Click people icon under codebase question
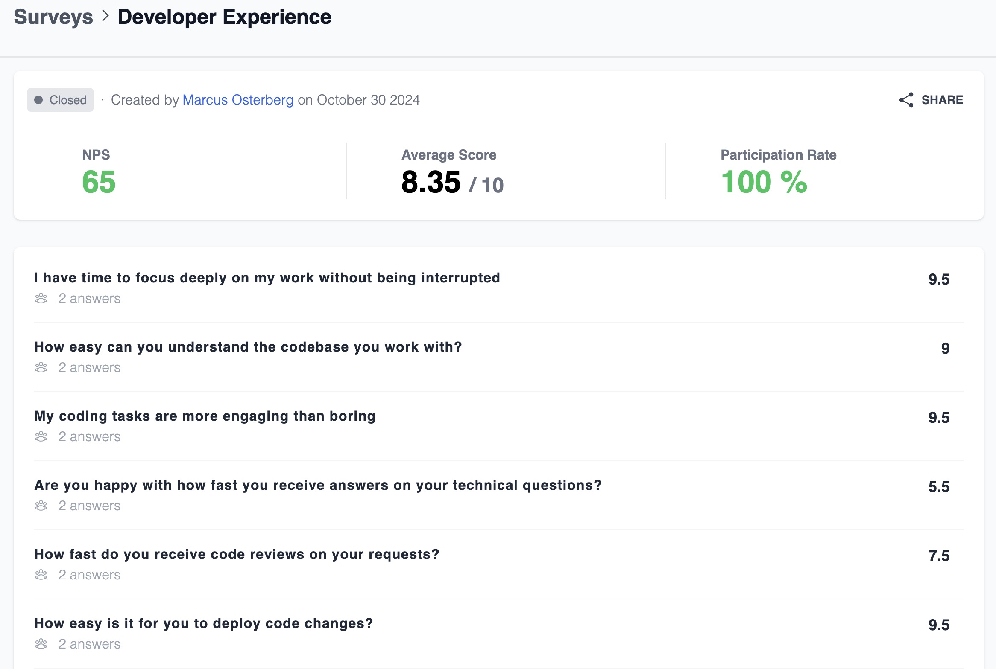The height and width of the screenshot is (669, 996). [x=41, y=367]
